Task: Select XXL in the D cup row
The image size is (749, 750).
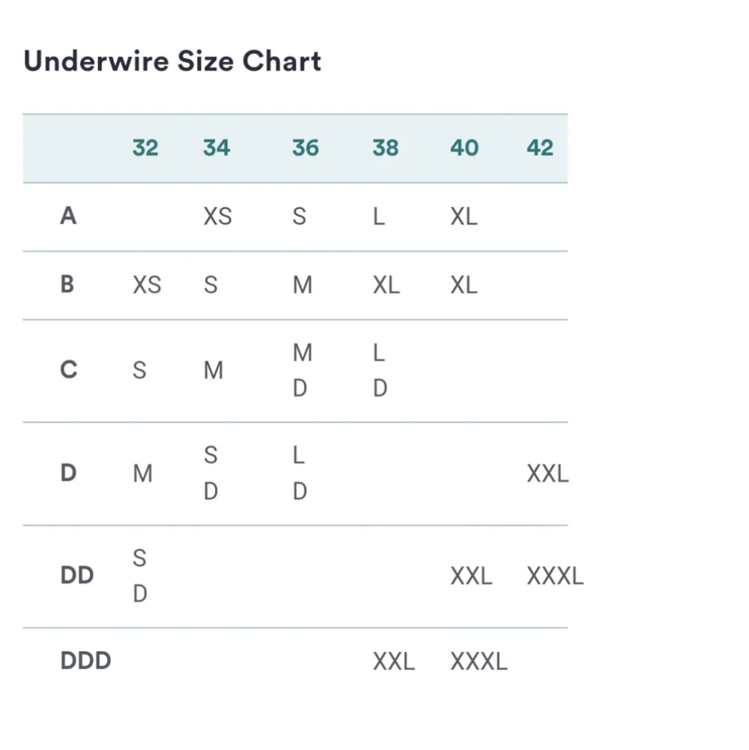Action: (x=548, y=474)
